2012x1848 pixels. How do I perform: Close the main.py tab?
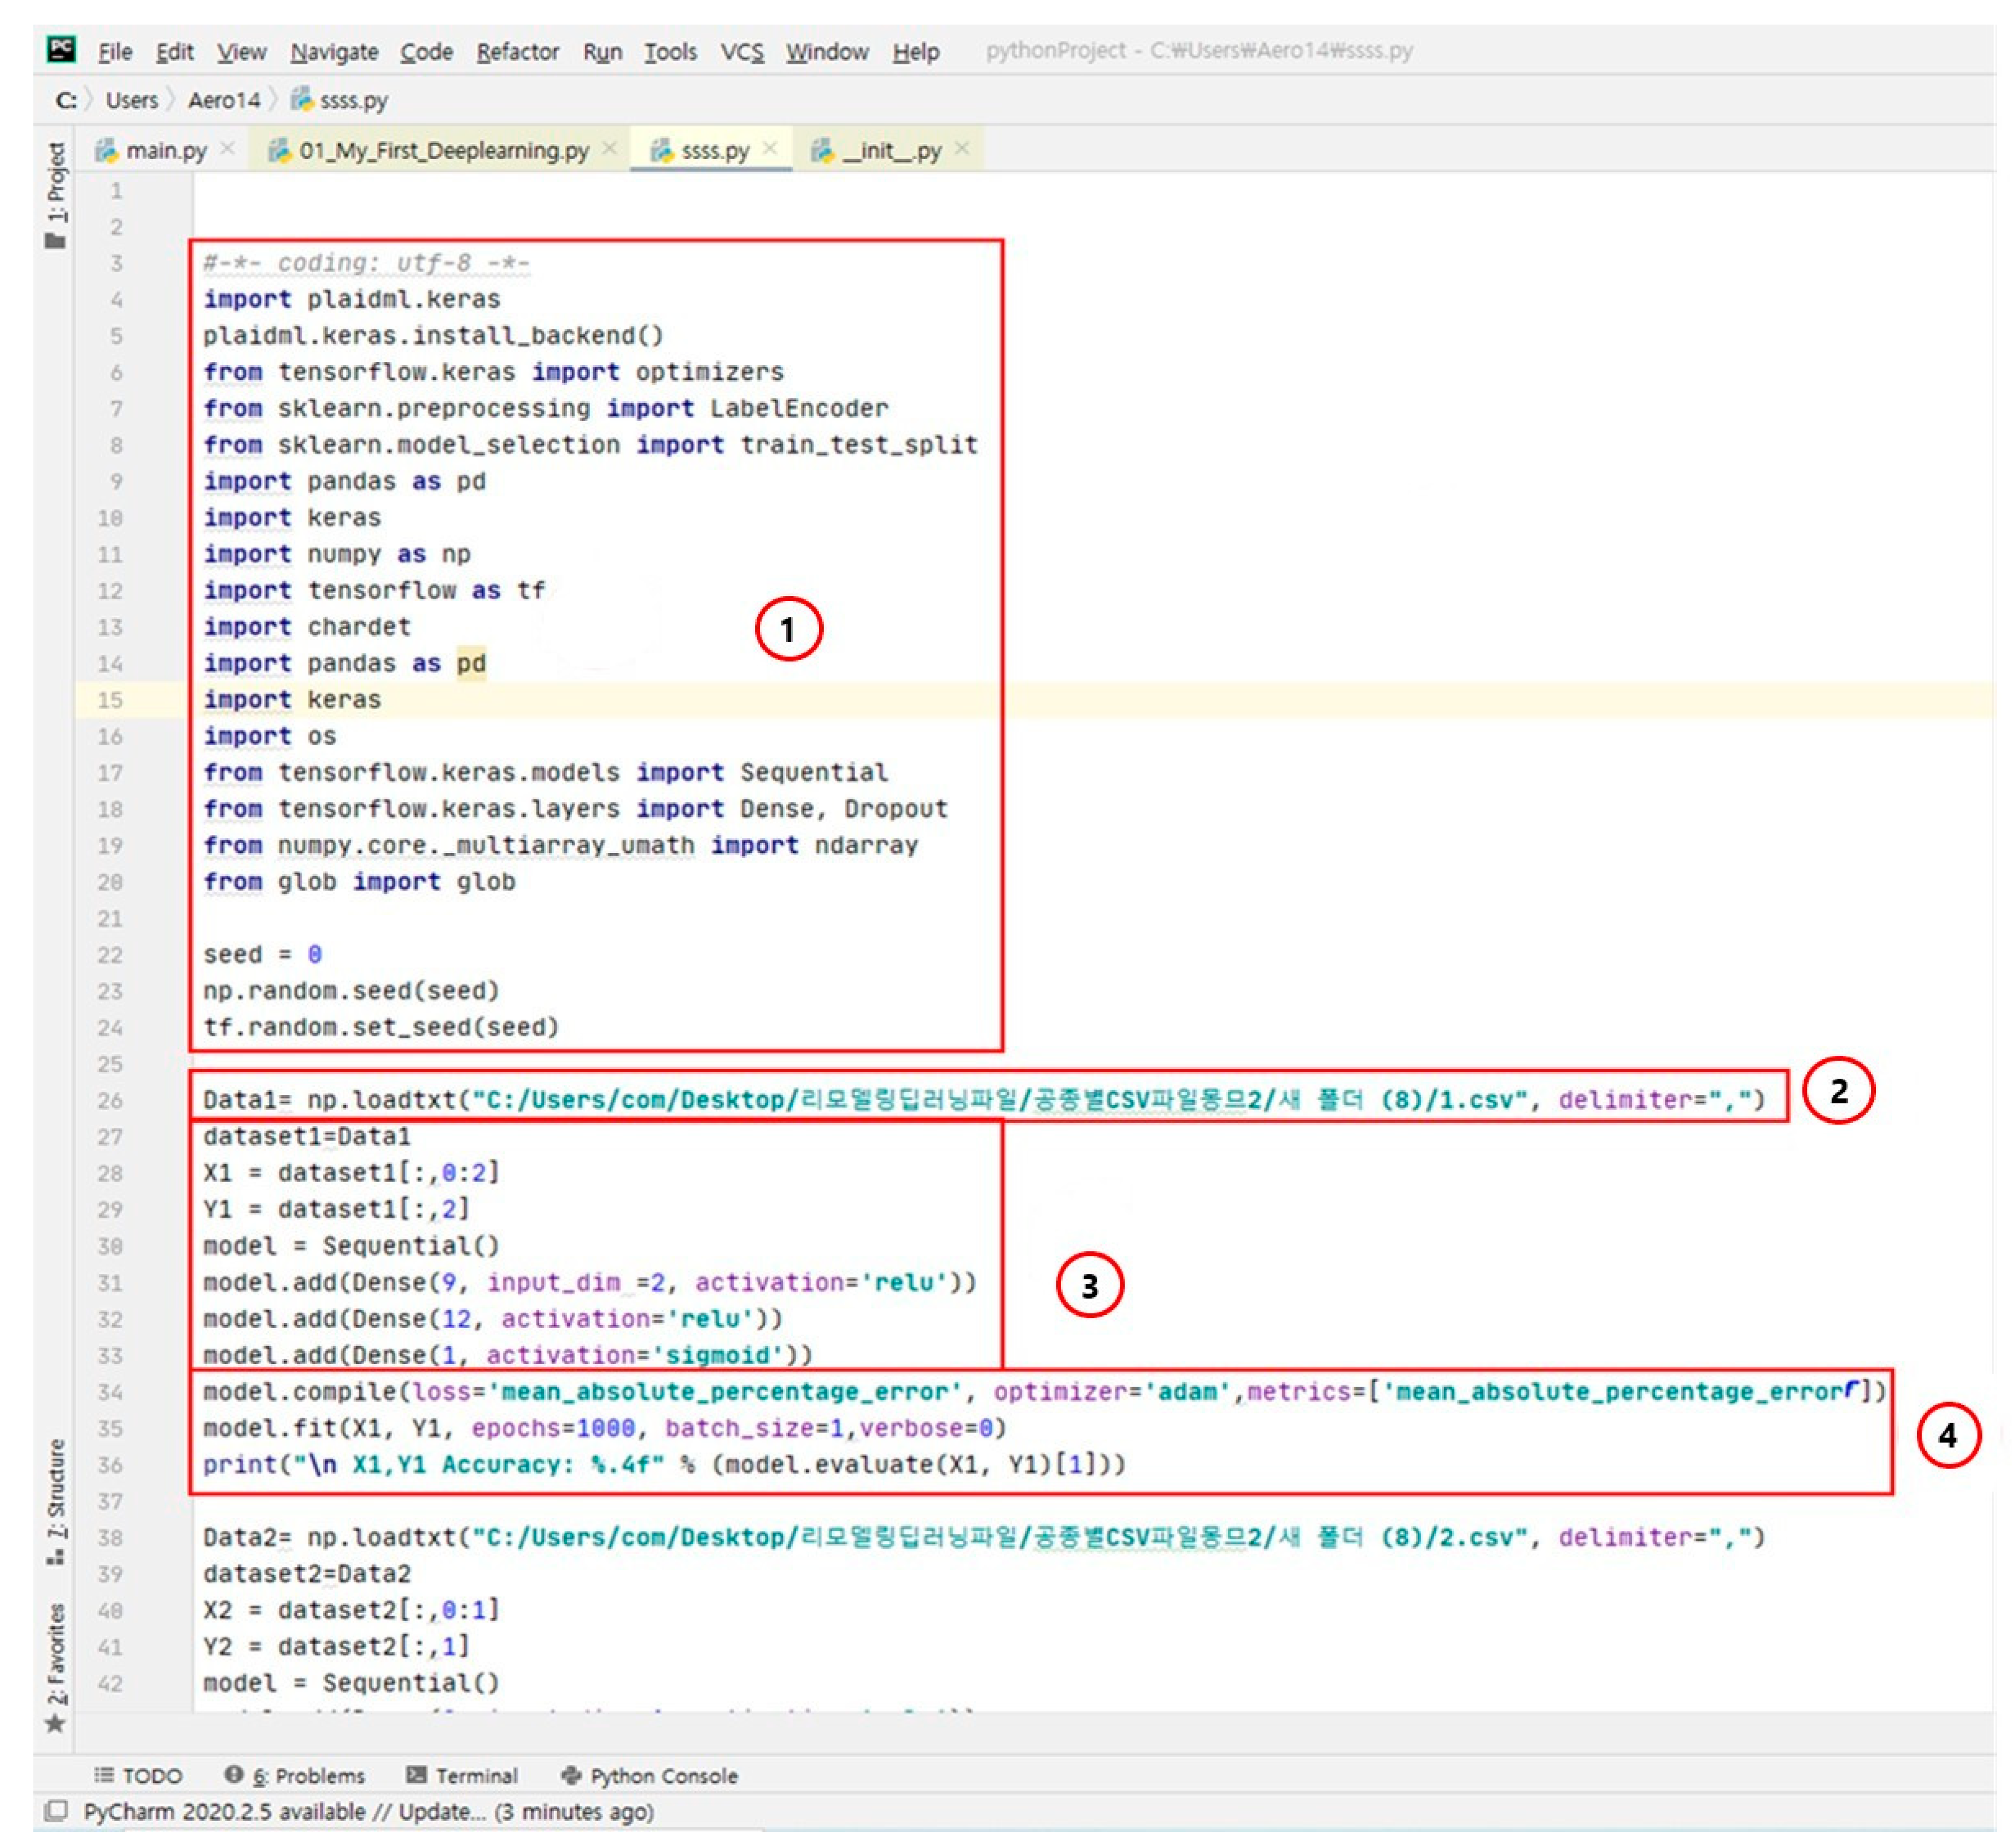(x=228, y=149)
